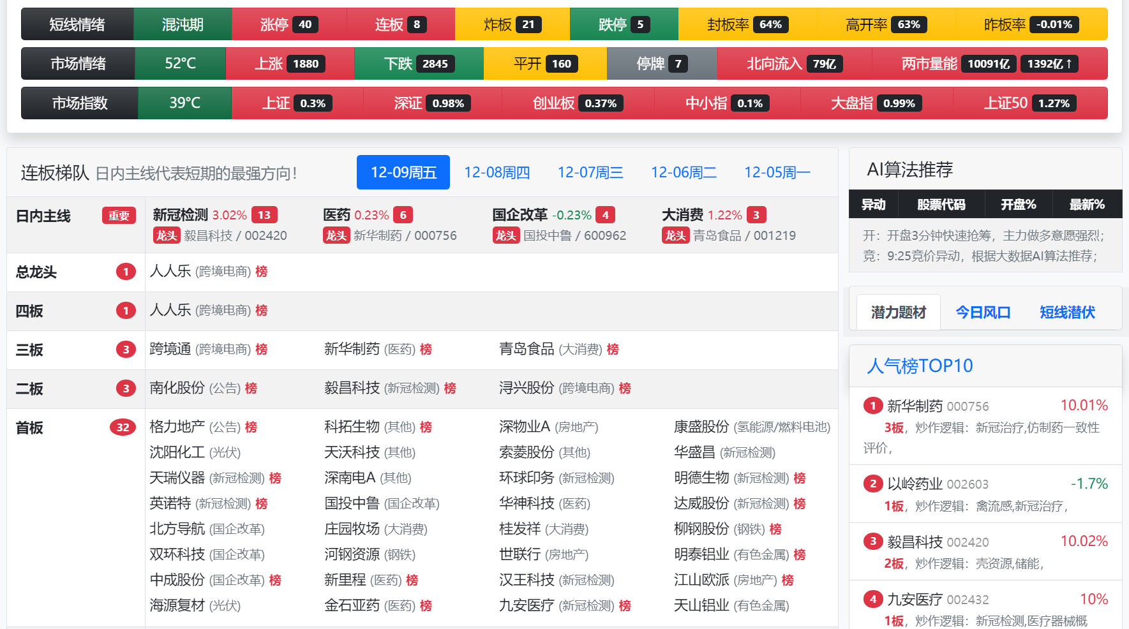
Task: Click the 新冠检测 count badge 13
Action: pyautogui.click(x=264, y=215)
